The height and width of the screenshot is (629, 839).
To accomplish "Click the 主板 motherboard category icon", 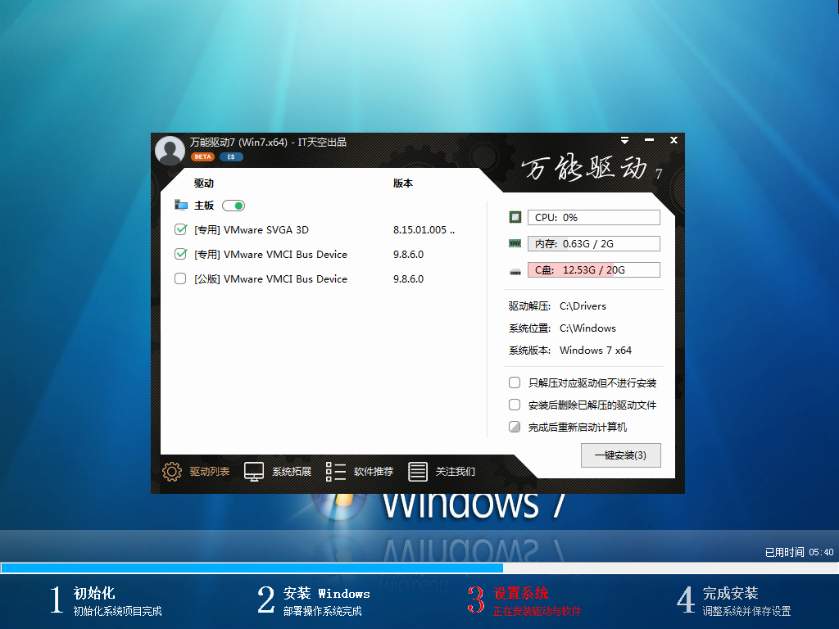I will (181, 206).
